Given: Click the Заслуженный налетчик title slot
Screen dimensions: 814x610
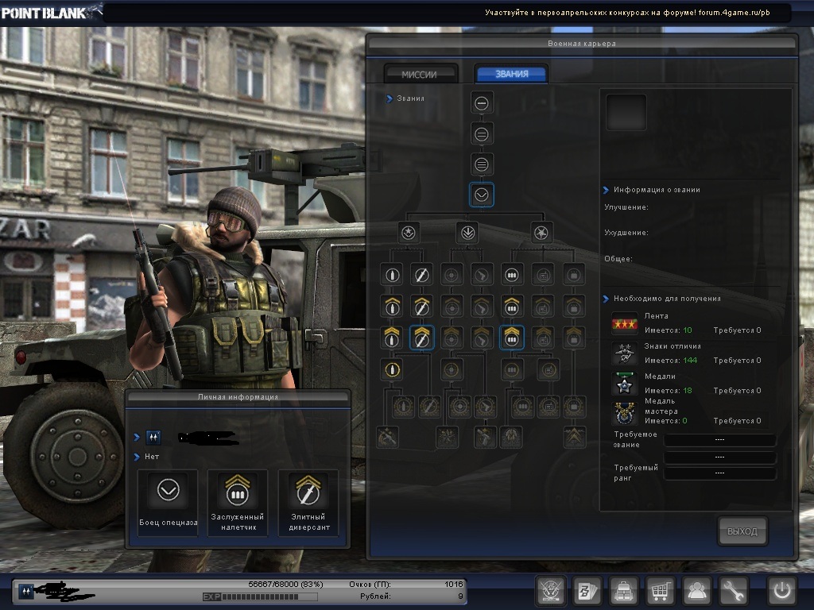Looking at the screenshot, I should tap(238, 502).
